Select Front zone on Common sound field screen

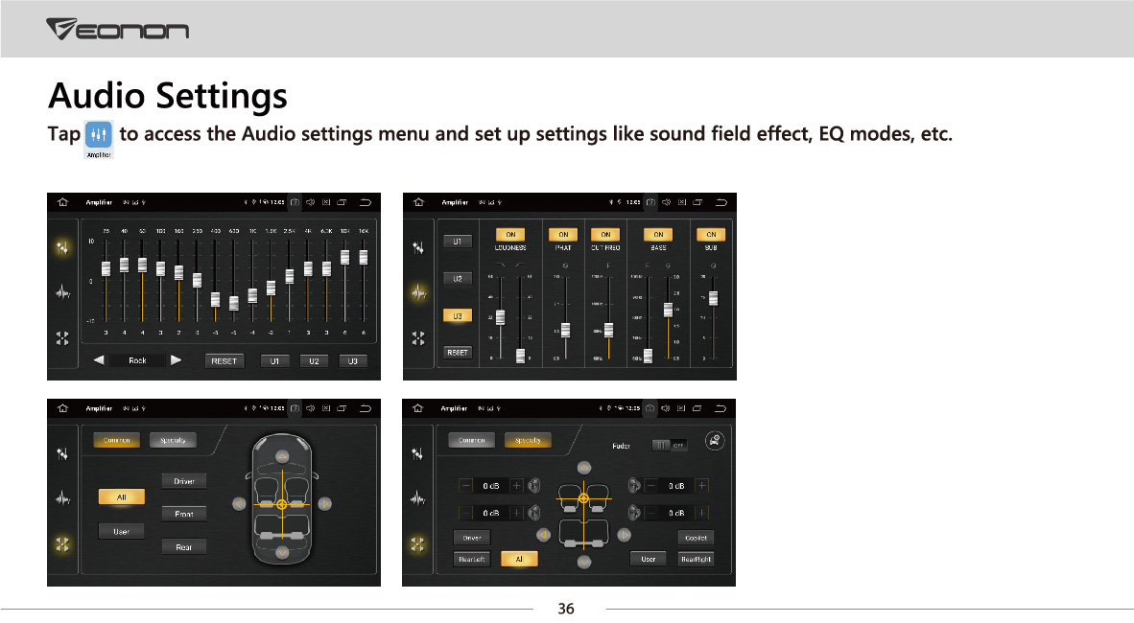click(x=184, y=514)
